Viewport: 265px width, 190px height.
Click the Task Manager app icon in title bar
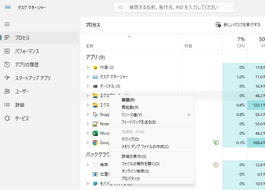click(x=8, y=7)
